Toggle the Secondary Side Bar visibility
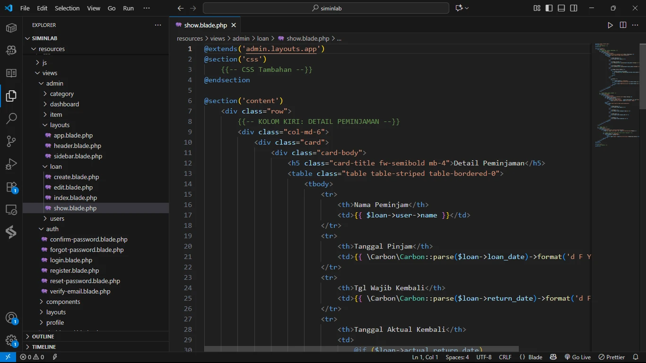646x363 pixels. pyautogui.click(x=574, y=8)
